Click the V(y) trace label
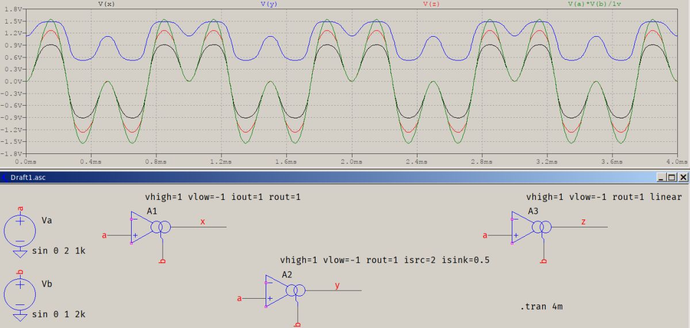690x328 pixels. 270,4
